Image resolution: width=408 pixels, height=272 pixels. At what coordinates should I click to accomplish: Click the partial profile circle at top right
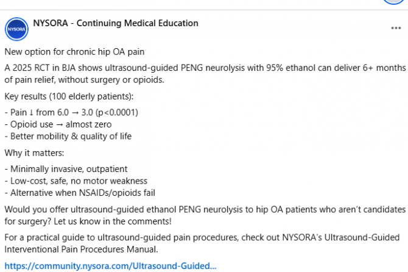click(395, 2)
